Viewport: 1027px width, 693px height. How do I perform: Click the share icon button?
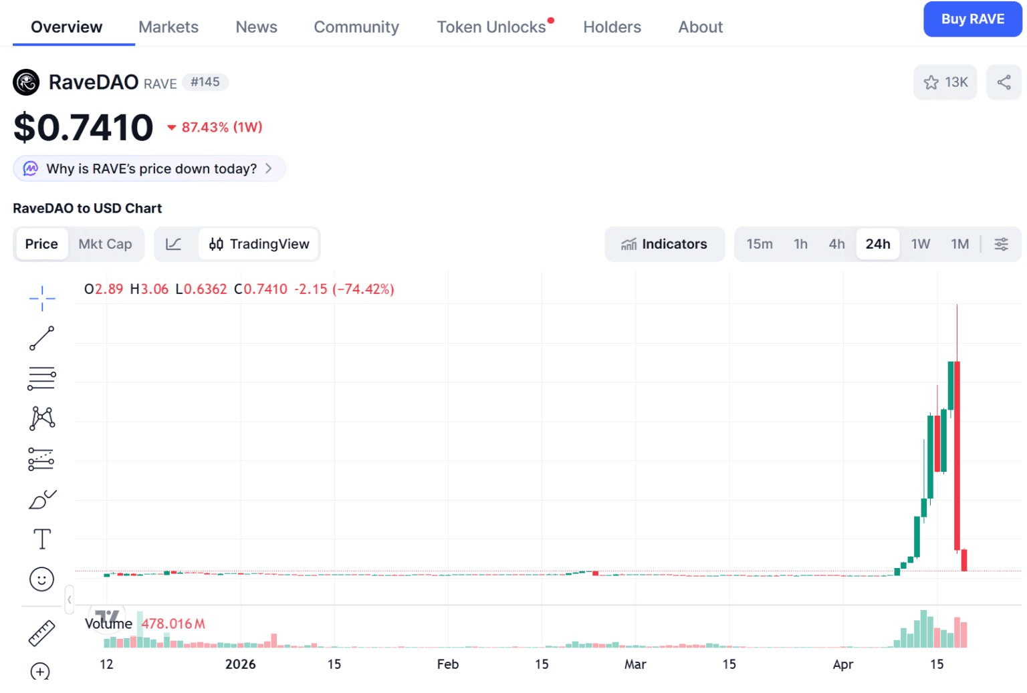(1004, 82)
